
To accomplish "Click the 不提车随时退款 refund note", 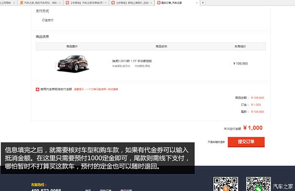I will pos(216,142).
